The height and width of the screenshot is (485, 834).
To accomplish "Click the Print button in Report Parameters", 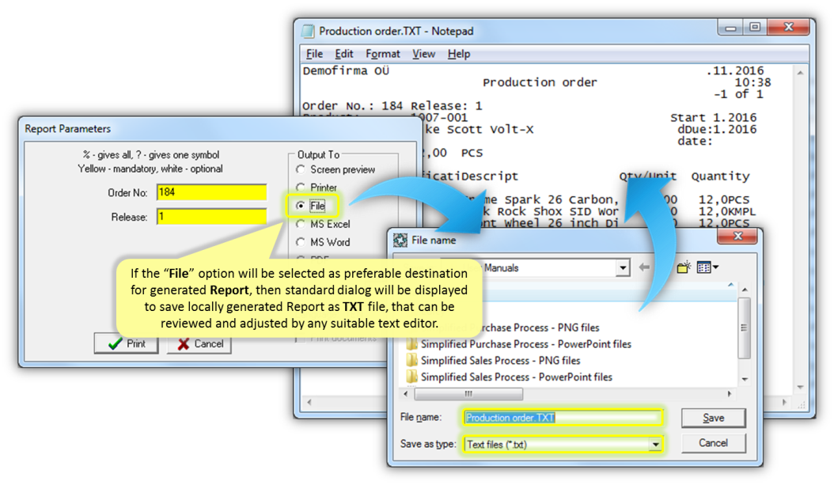I will coord(127,343).
